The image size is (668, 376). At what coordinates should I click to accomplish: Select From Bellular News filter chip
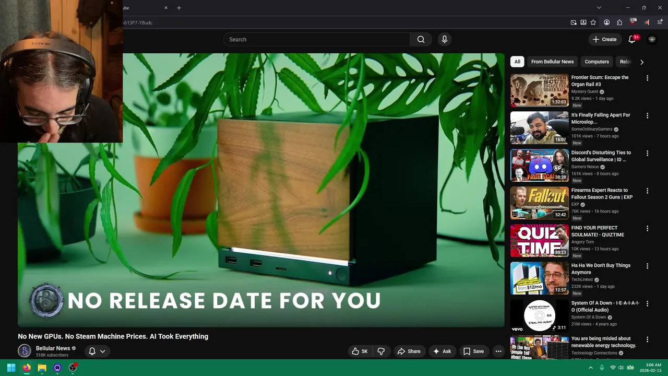point(552,62)
